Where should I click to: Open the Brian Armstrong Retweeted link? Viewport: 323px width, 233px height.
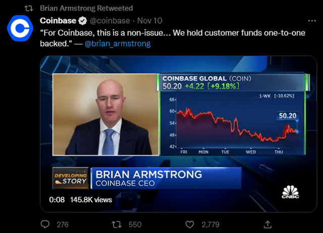pos(86,8)
